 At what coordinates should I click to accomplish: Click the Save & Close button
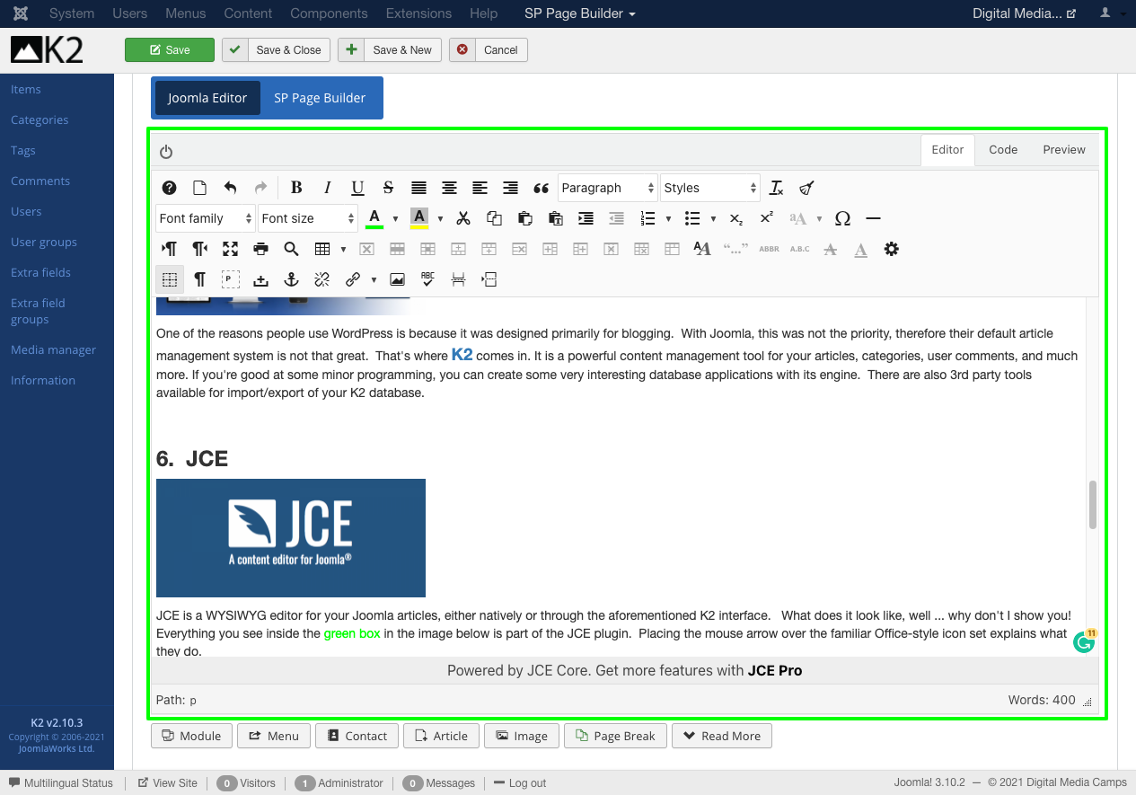[x=277, y=50]
